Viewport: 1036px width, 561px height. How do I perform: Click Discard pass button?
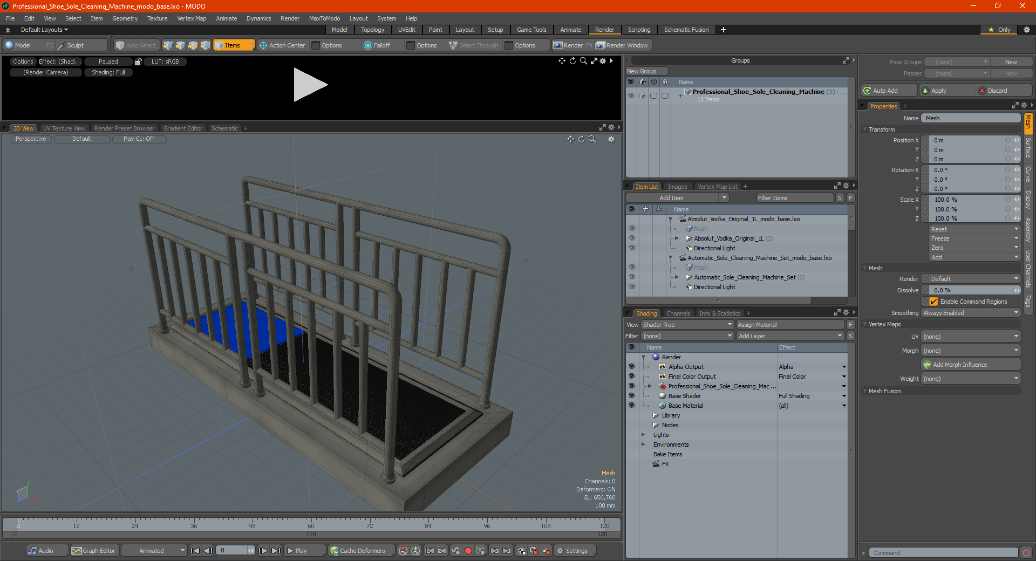tap(1005, 91)
